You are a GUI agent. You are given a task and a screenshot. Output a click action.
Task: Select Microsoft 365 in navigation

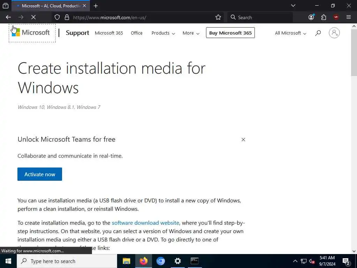[109, 33]
